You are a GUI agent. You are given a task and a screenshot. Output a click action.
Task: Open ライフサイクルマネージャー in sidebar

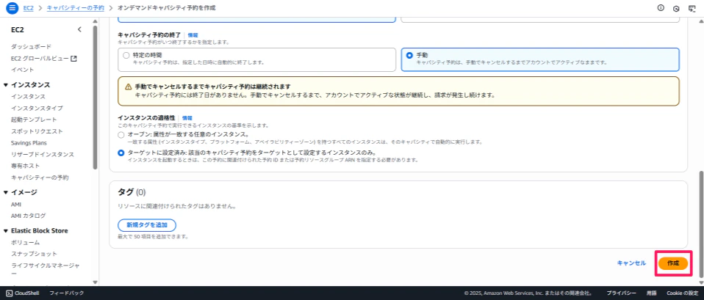[46, 269]
